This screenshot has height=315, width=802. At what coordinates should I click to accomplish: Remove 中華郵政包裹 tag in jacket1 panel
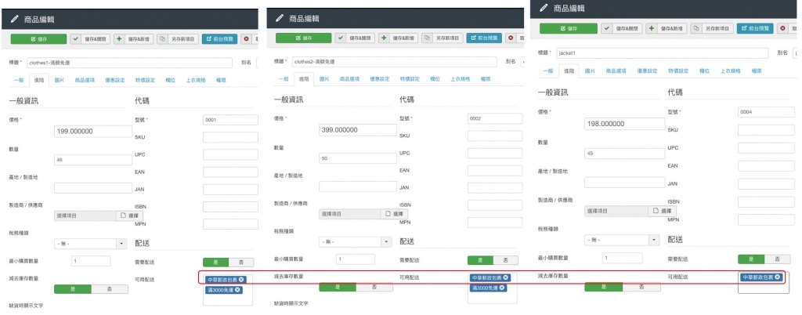point(778,277)
